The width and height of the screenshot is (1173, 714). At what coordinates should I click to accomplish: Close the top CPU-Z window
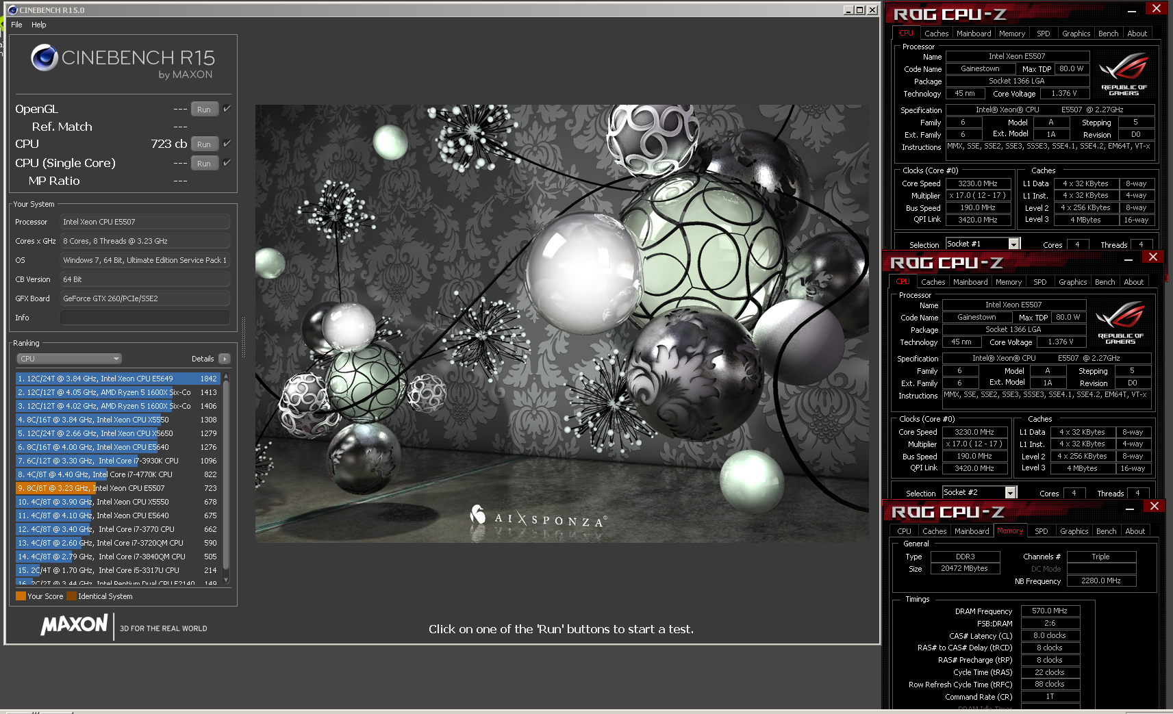click(1157, 9)
